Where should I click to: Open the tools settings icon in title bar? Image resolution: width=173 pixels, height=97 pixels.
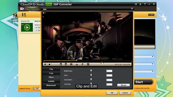click(136, 4)
